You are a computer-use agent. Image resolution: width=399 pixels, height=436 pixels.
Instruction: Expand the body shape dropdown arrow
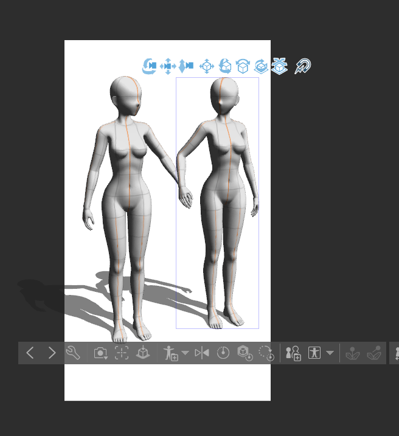330,353
